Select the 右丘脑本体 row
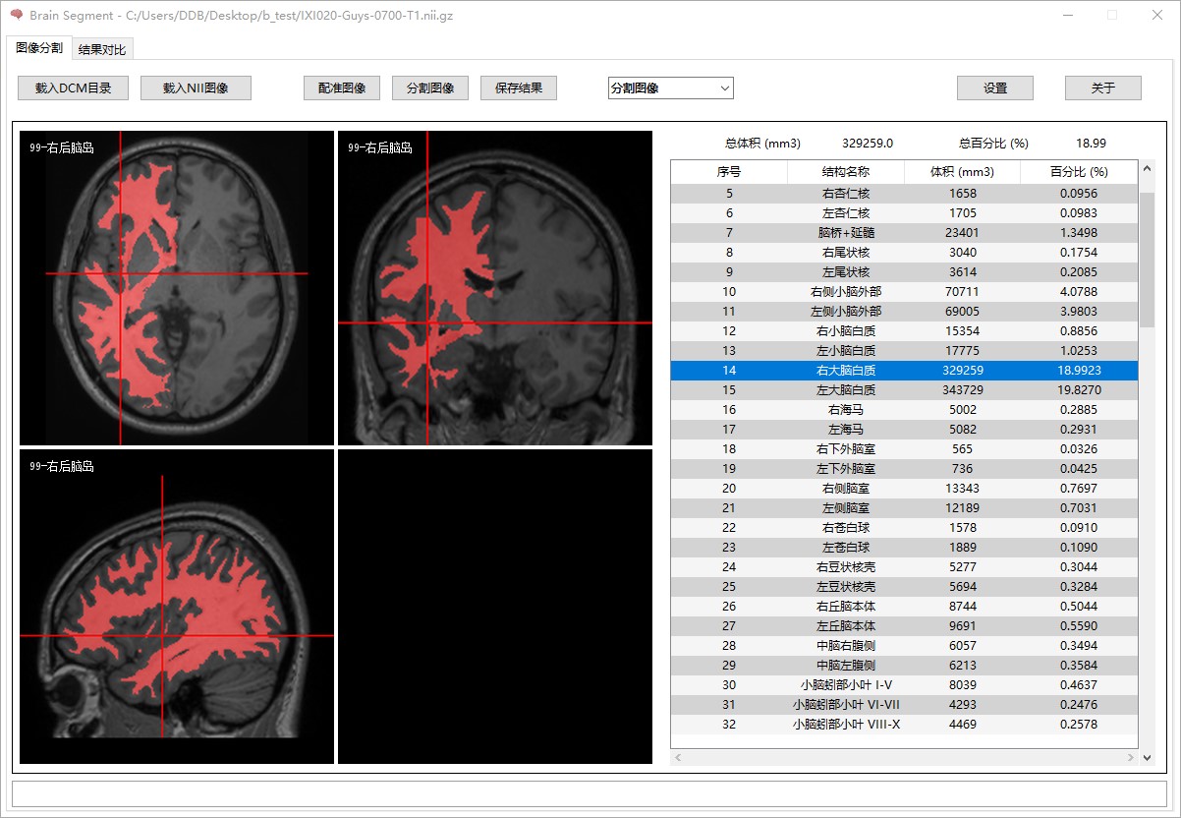The height and width of the screenshot is (818, 1181). [904, 607]
